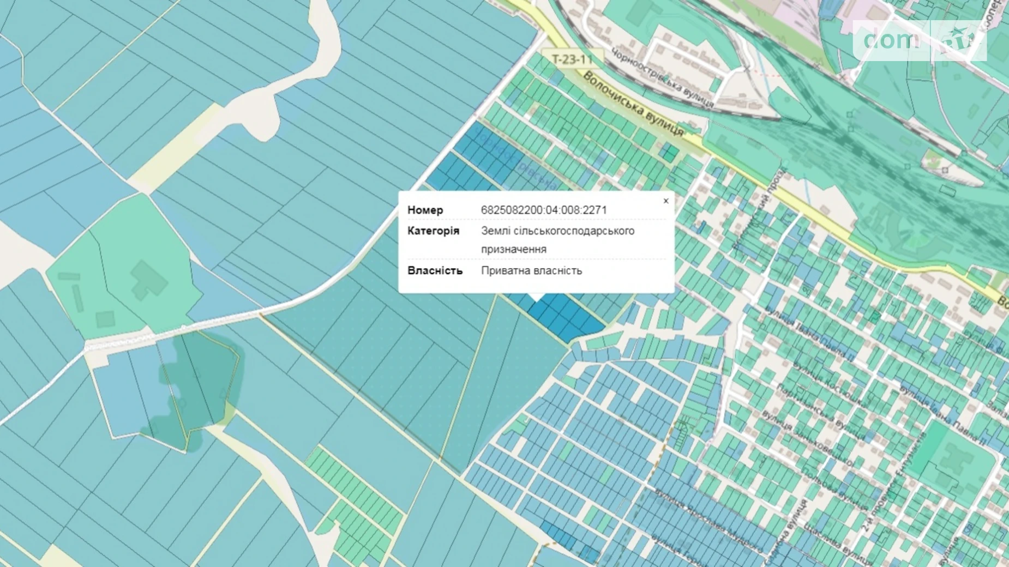Image resolution: width=1009 pixels, height=567 pixels.
Task: Click the Власність label in popup
Action: tap(435, 270)
